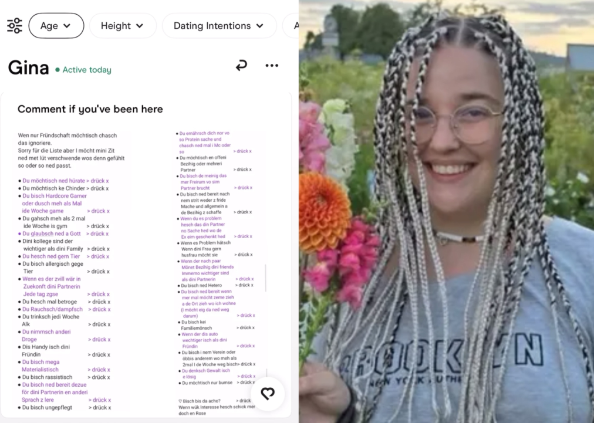Like the prompt with heart button
The width and height of the screenshot is (594, 423).
268,394
